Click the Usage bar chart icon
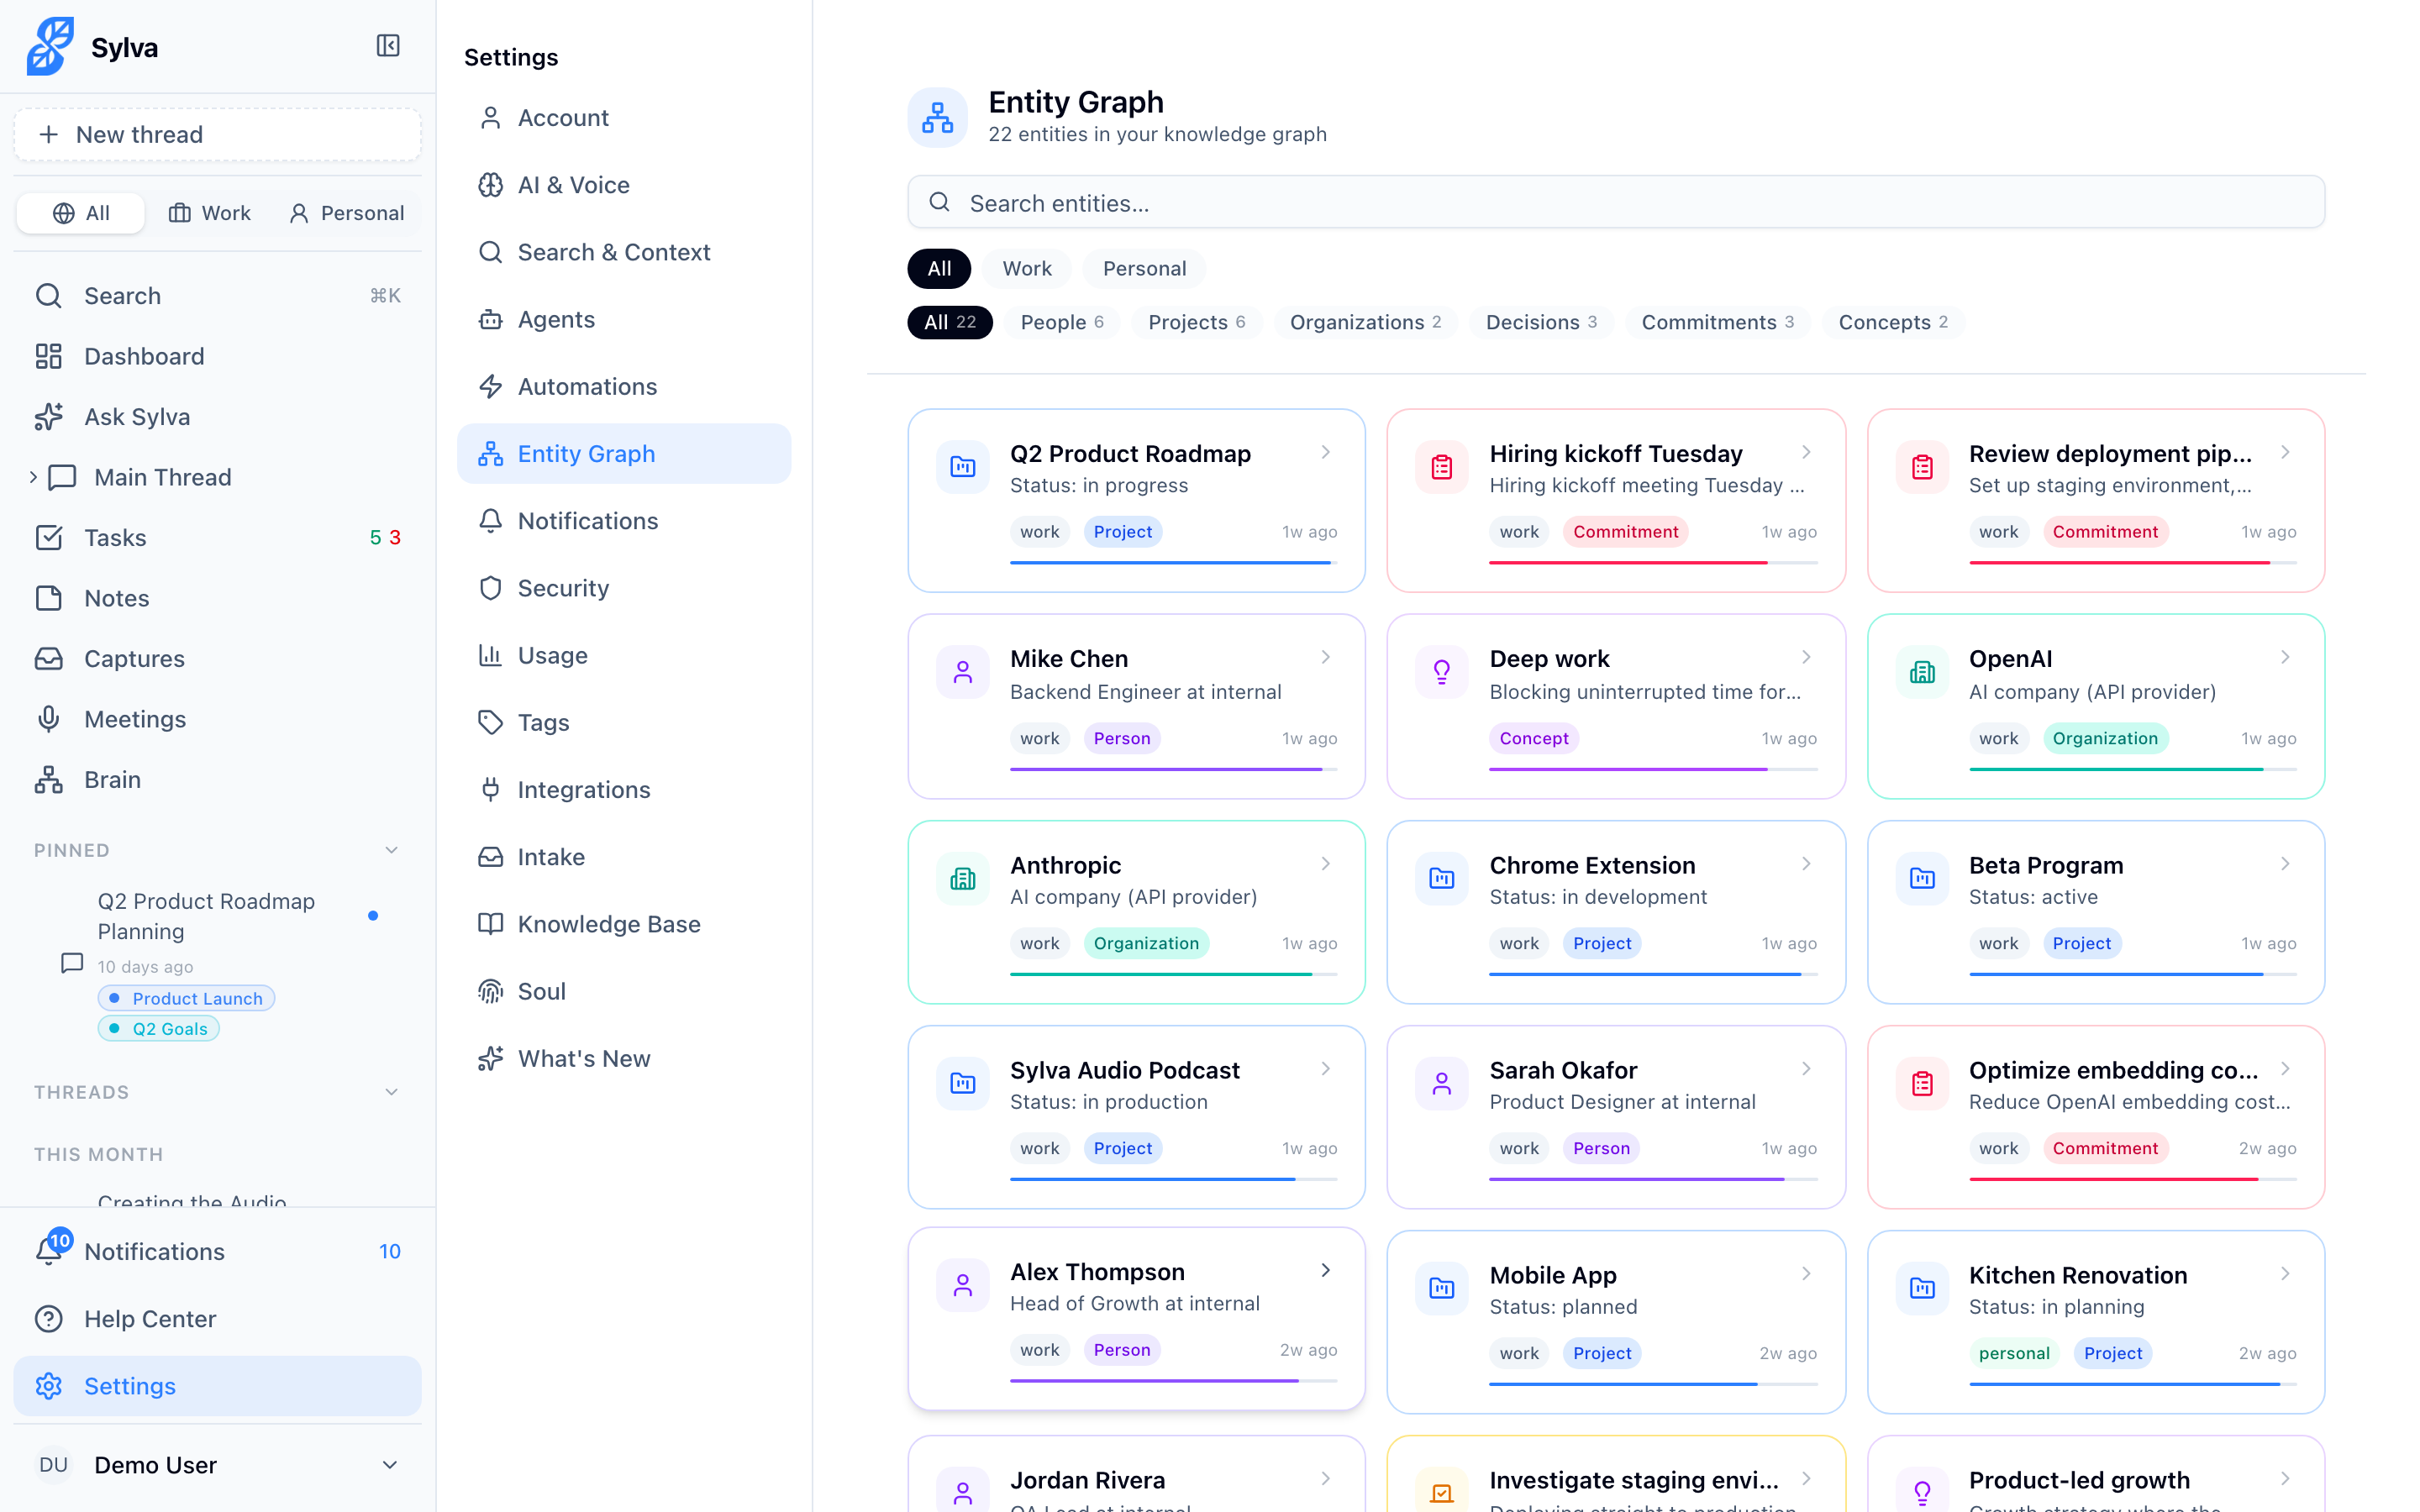2420x1512 pixels. coord(490,655)
